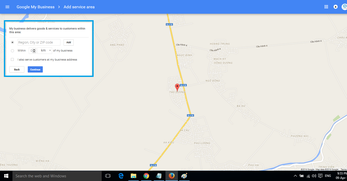Open the Google apps grid

coord(326,7)
